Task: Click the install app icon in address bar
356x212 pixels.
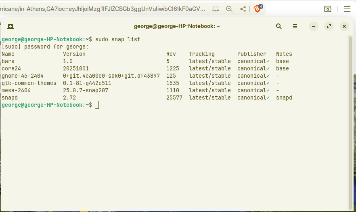Action: click(216, 8)
